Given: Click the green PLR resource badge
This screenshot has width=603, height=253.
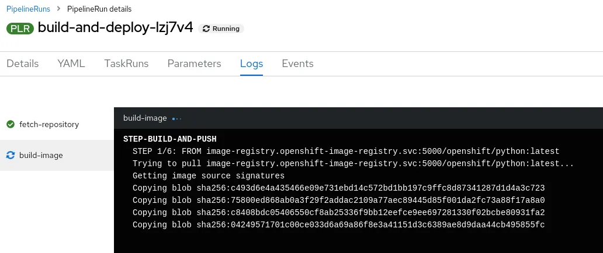Looking at the screenshot, I should [x=20, y=28].
